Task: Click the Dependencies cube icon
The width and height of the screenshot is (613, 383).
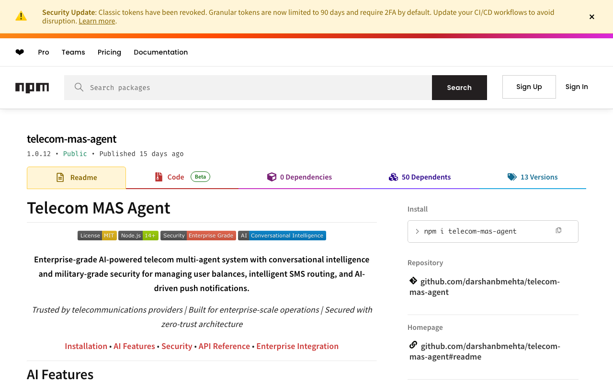Action: (x=272, y=177)
